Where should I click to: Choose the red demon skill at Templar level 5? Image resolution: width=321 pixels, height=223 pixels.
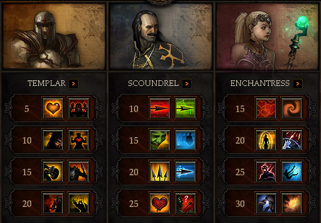tap(79, 108)
